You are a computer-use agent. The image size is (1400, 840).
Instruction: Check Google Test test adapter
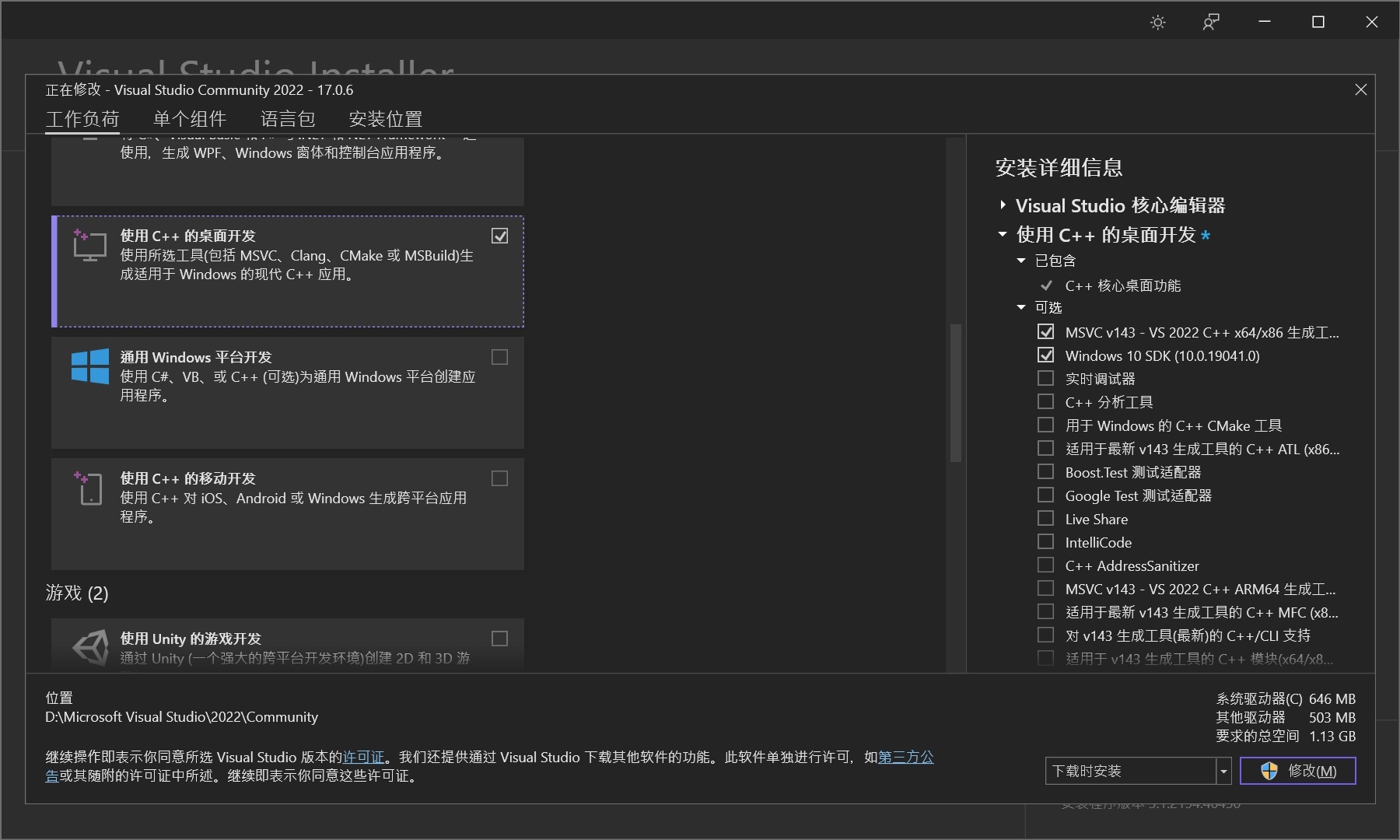[1046, 495]
